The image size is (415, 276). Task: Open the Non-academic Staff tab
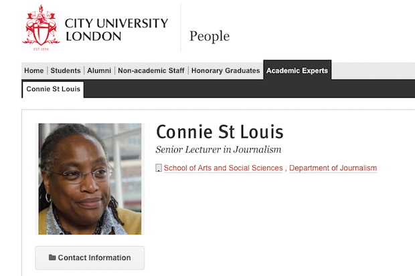click(x=151, y=71)
